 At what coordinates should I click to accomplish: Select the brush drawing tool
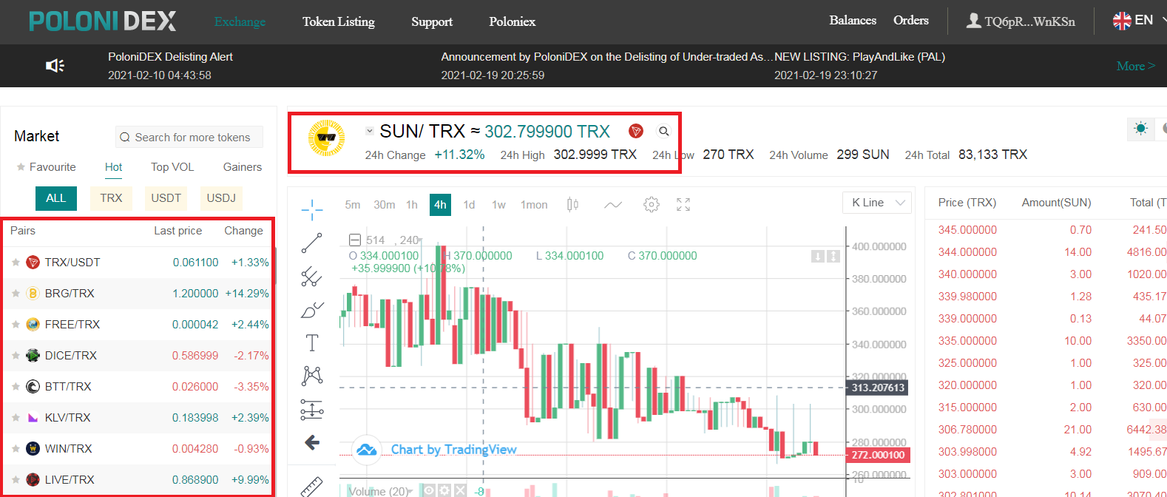(x=312, y=310)
